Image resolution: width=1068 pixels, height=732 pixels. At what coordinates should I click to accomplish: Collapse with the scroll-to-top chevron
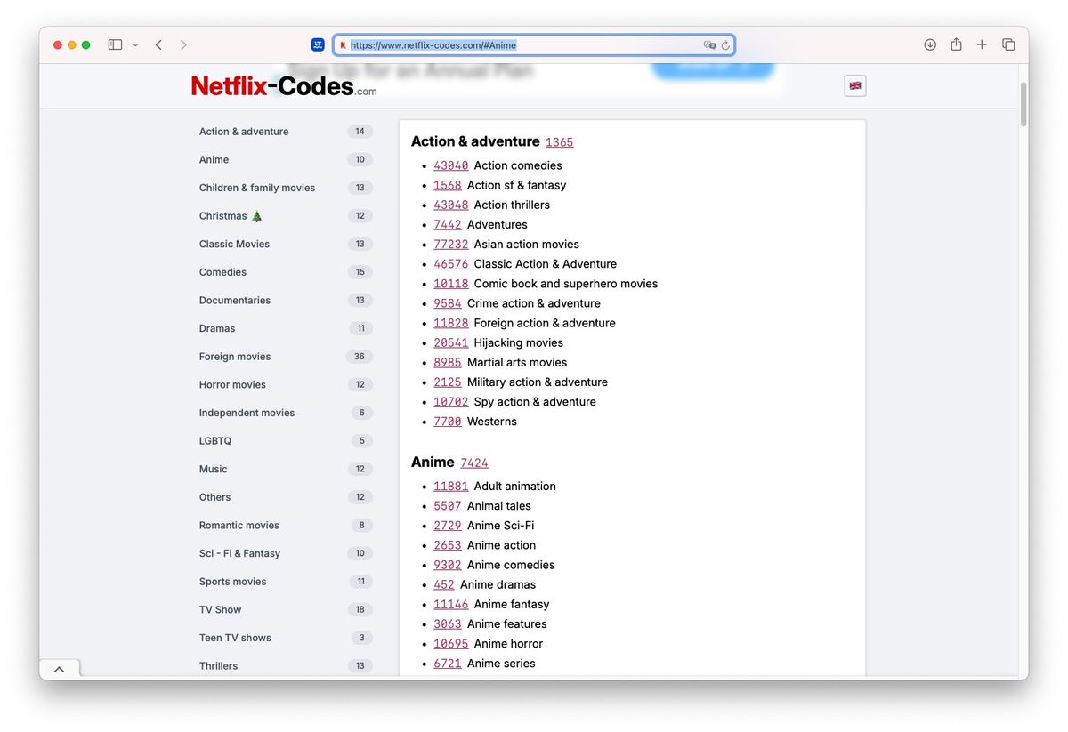(60, 668)
